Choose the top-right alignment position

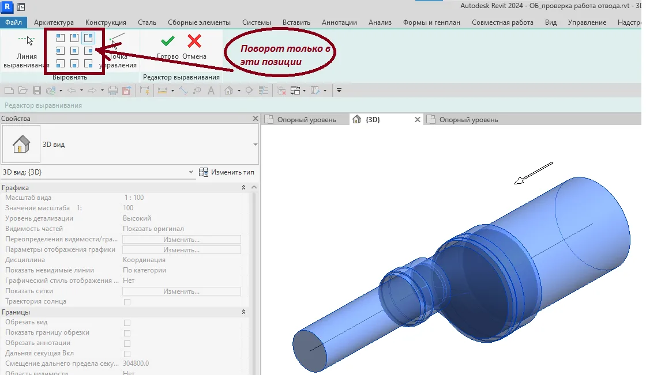[88, 38]
